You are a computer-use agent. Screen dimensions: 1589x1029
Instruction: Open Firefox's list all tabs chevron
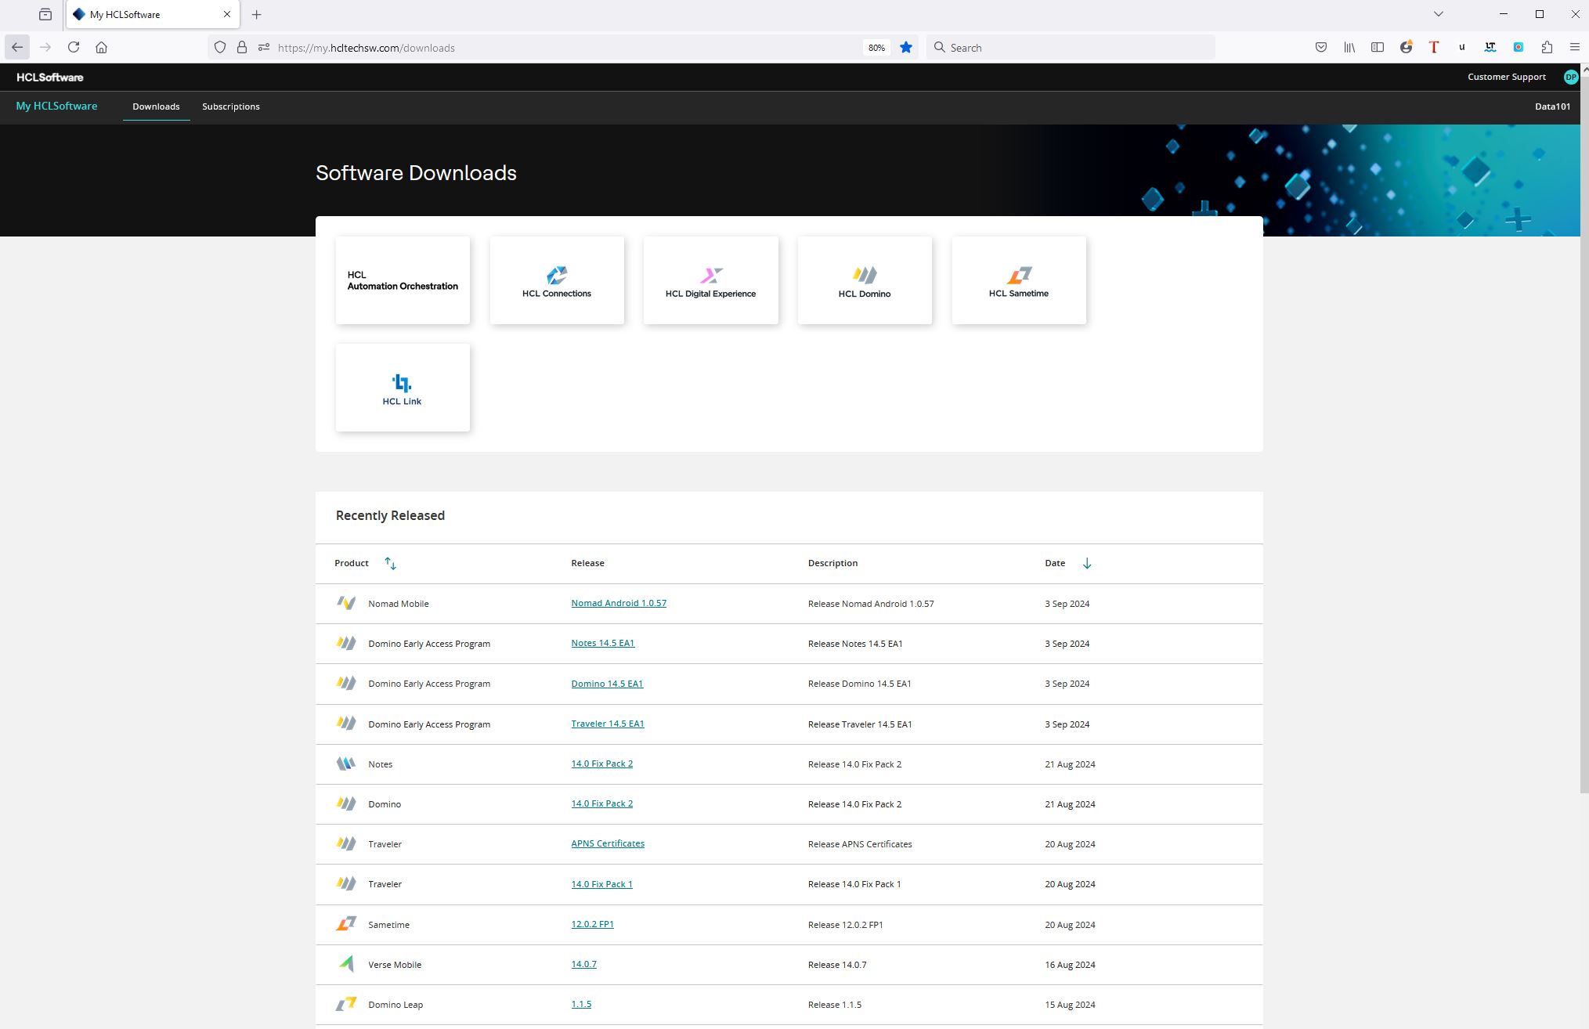coord(1438,14)
